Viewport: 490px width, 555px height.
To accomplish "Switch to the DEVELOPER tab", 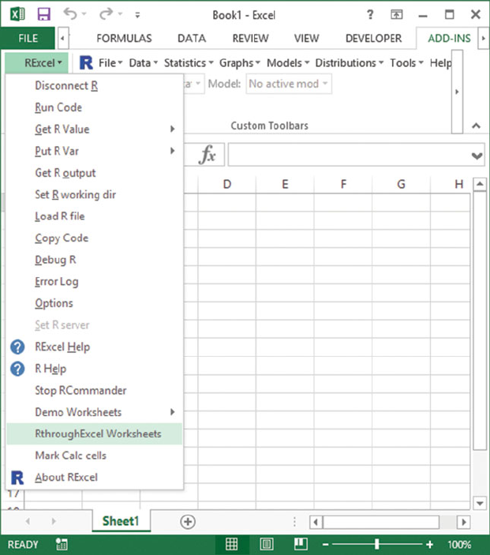I will [373, 38].
